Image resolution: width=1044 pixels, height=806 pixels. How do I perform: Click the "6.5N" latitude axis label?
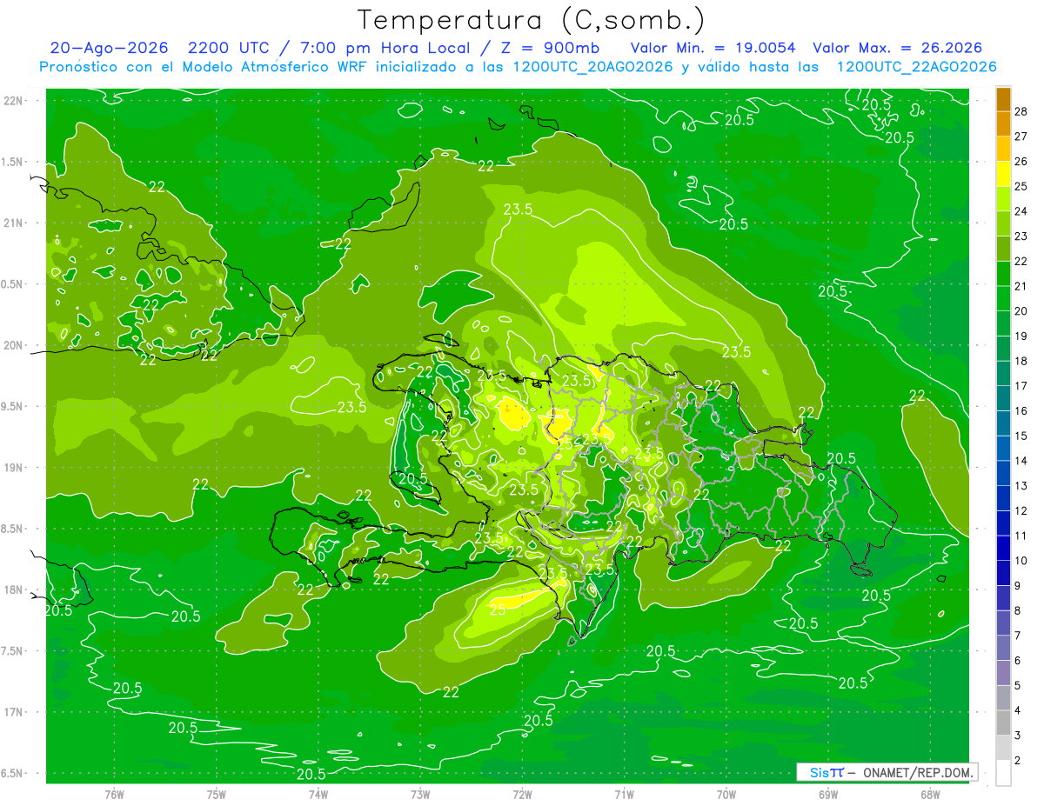13,774
